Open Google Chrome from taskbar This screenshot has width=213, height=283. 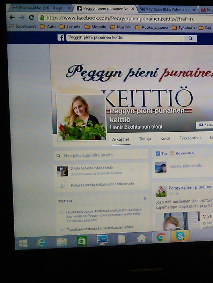coord(161,237)
